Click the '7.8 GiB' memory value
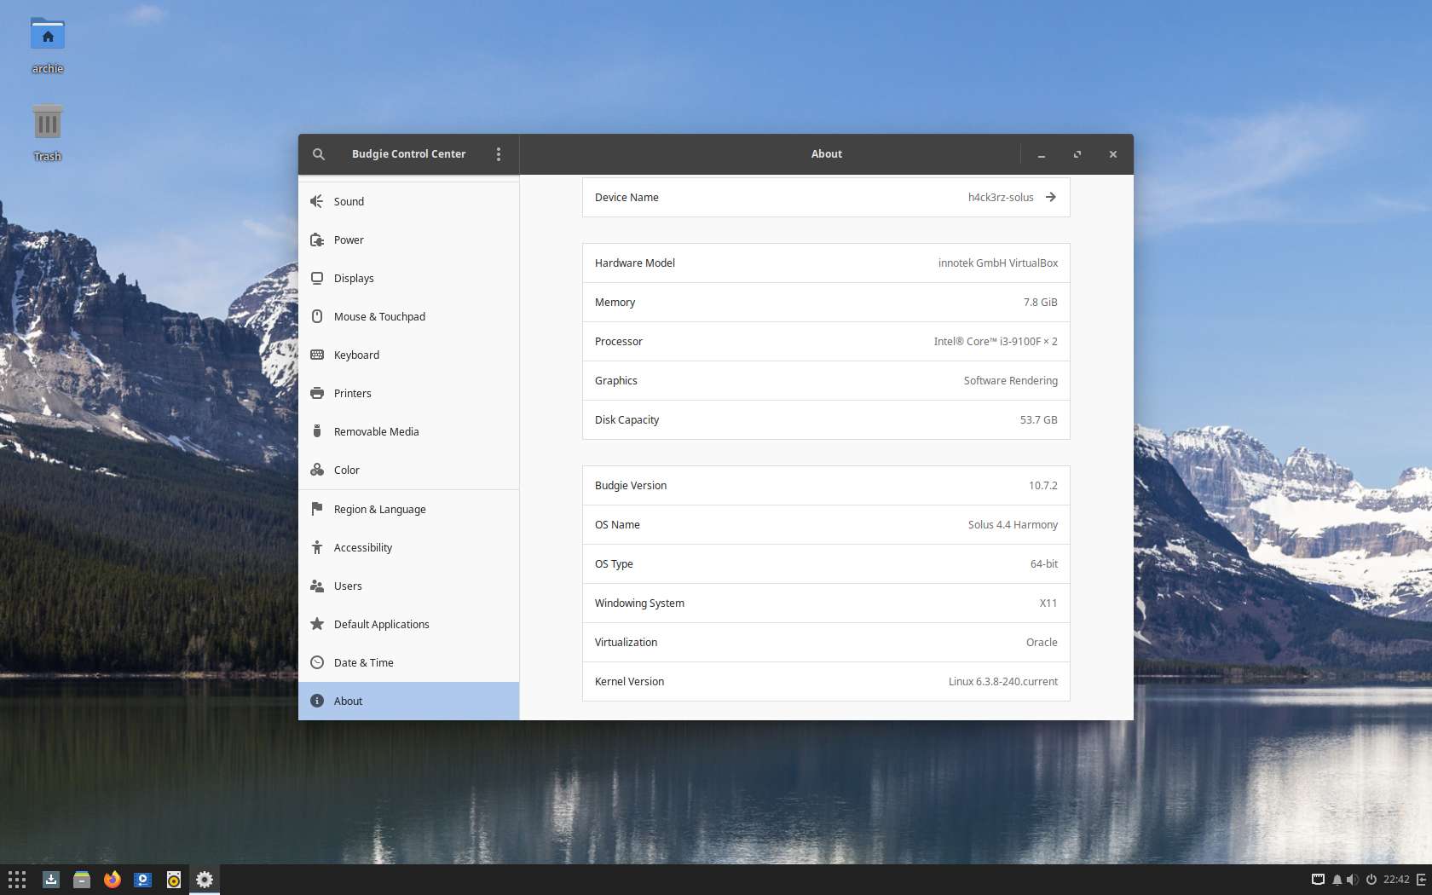The image size is (1432, 895). coord(1040,302)
